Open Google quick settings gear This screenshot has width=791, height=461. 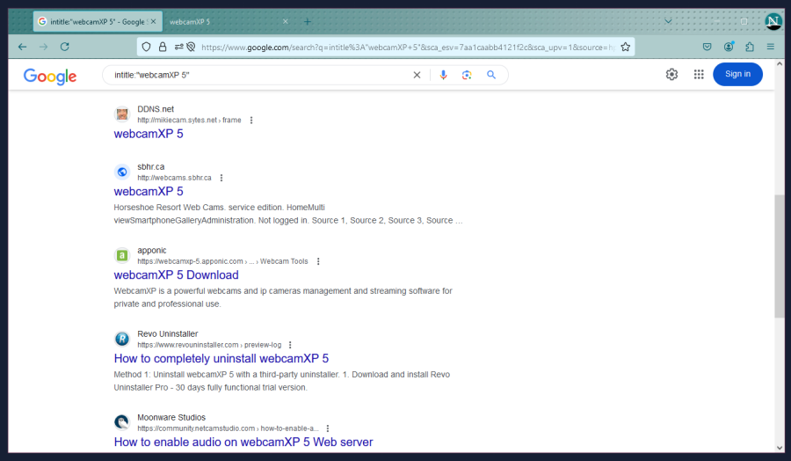671,75
